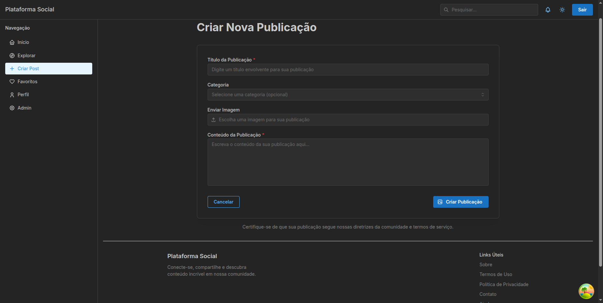
Task: Focus the Título da Publicação field
Action: pos(347,70)
